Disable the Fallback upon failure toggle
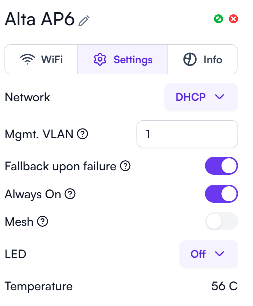 click(x=221, y=166)
